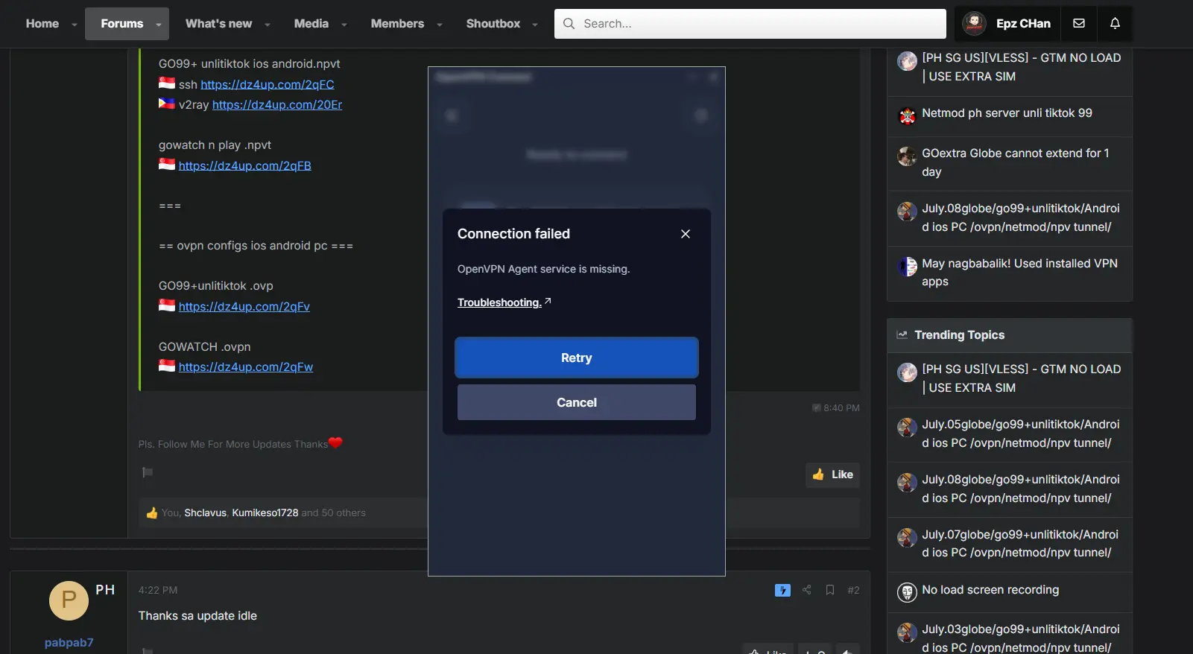The width and height of the screenshot is (1193, 654).
Task: Expand the Shoutbox dropdown arrow
Action: click(534, 25)
